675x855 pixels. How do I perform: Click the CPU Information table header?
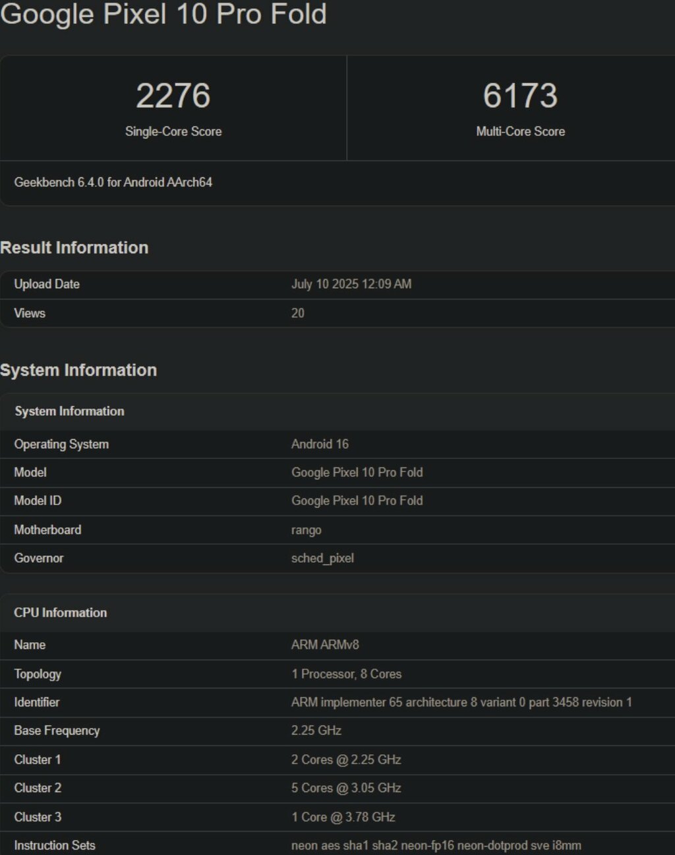(60, 613)
